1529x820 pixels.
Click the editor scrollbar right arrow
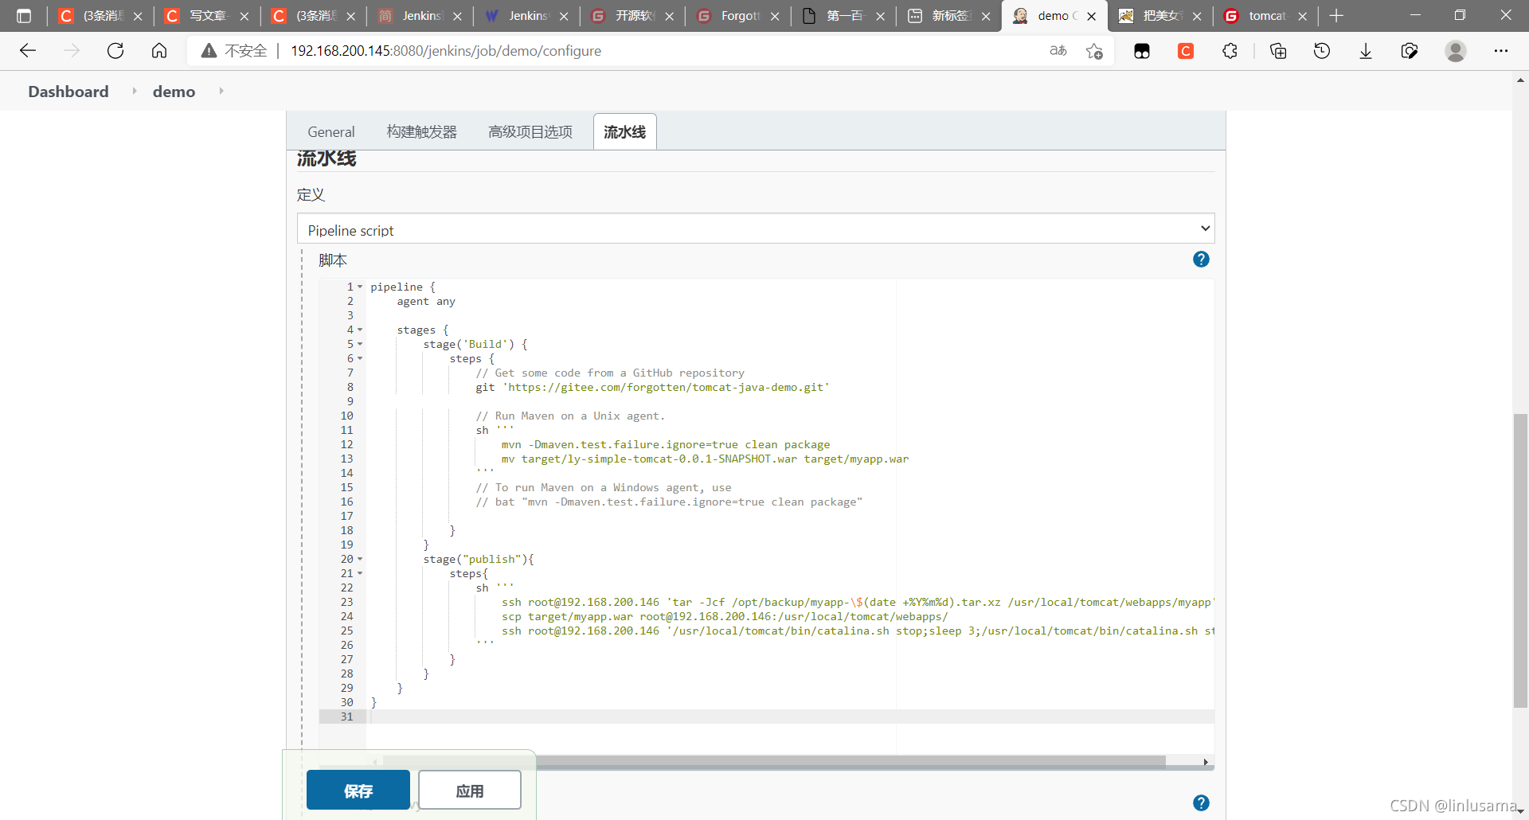(1206, 762)
